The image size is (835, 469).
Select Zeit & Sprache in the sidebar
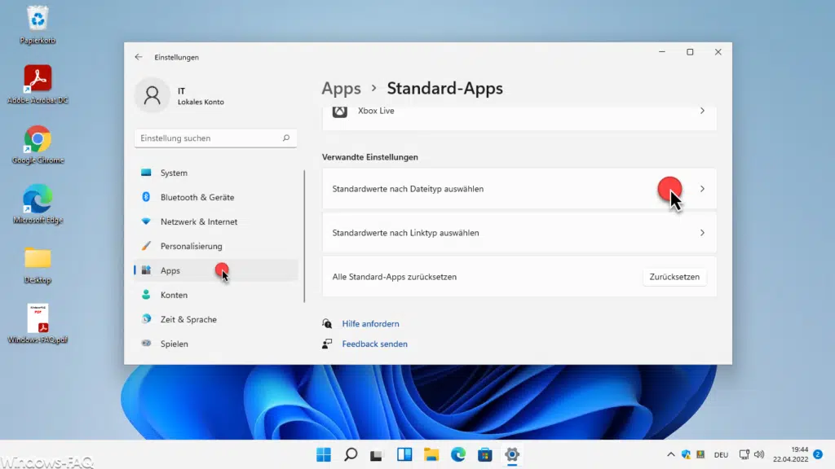coord(188,319)
